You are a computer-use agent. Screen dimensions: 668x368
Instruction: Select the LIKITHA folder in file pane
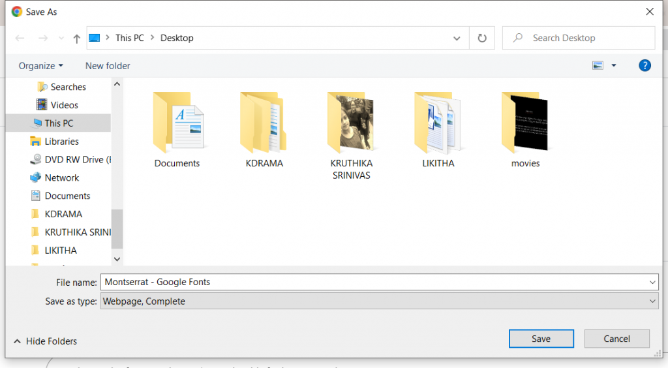tap(438, 123)
